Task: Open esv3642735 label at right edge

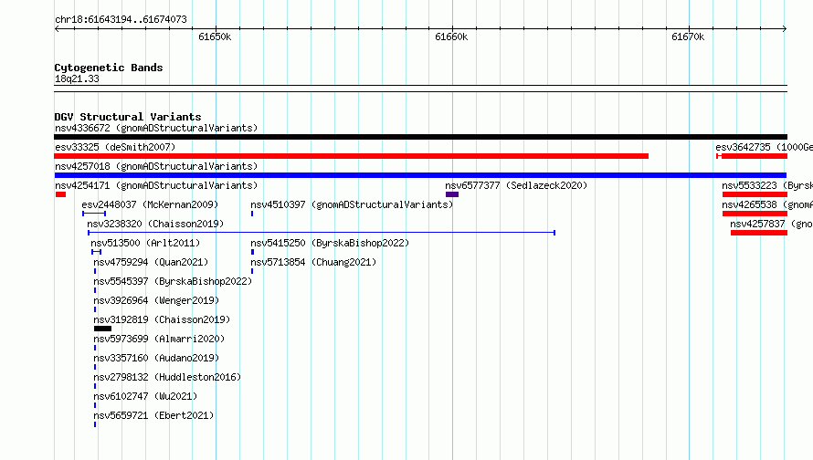Action: point(765,147)
